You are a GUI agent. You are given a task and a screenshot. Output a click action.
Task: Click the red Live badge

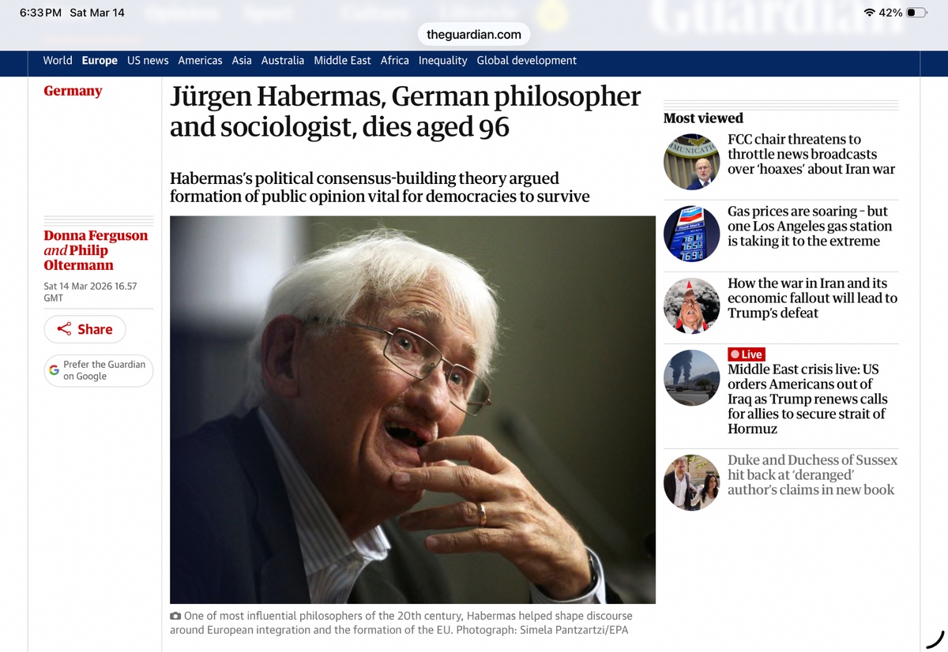click(x=746, y=354)
